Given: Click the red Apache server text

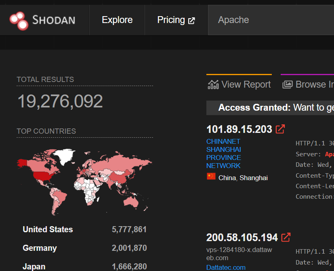Looking at the screenshot, I should 329,154.
